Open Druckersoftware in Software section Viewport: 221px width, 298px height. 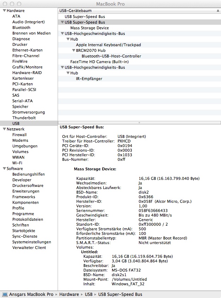pos(28,186)
